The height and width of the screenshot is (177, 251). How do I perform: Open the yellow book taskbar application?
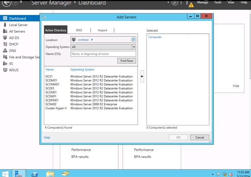pyautogui.click(x=65, y=174)
